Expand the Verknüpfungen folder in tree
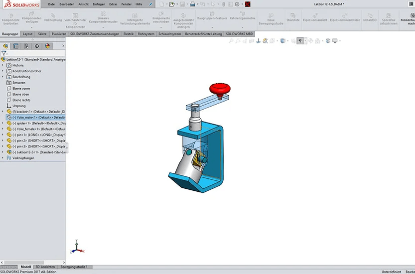The width and height of the screenshot is (415, 274). (x=2, y=158)
